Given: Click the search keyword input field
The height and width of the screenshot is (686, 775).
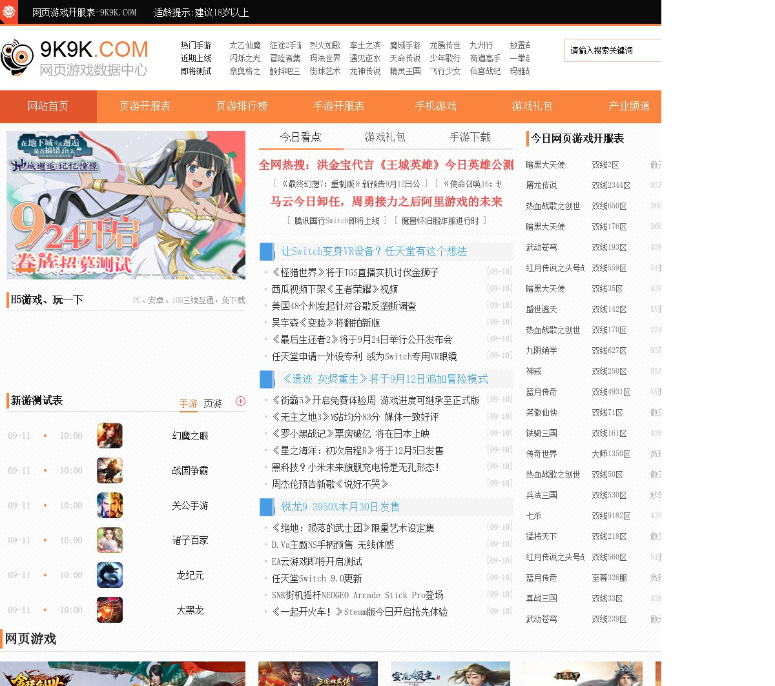Looking at the screenshot, I should click(x=613, y=50).
